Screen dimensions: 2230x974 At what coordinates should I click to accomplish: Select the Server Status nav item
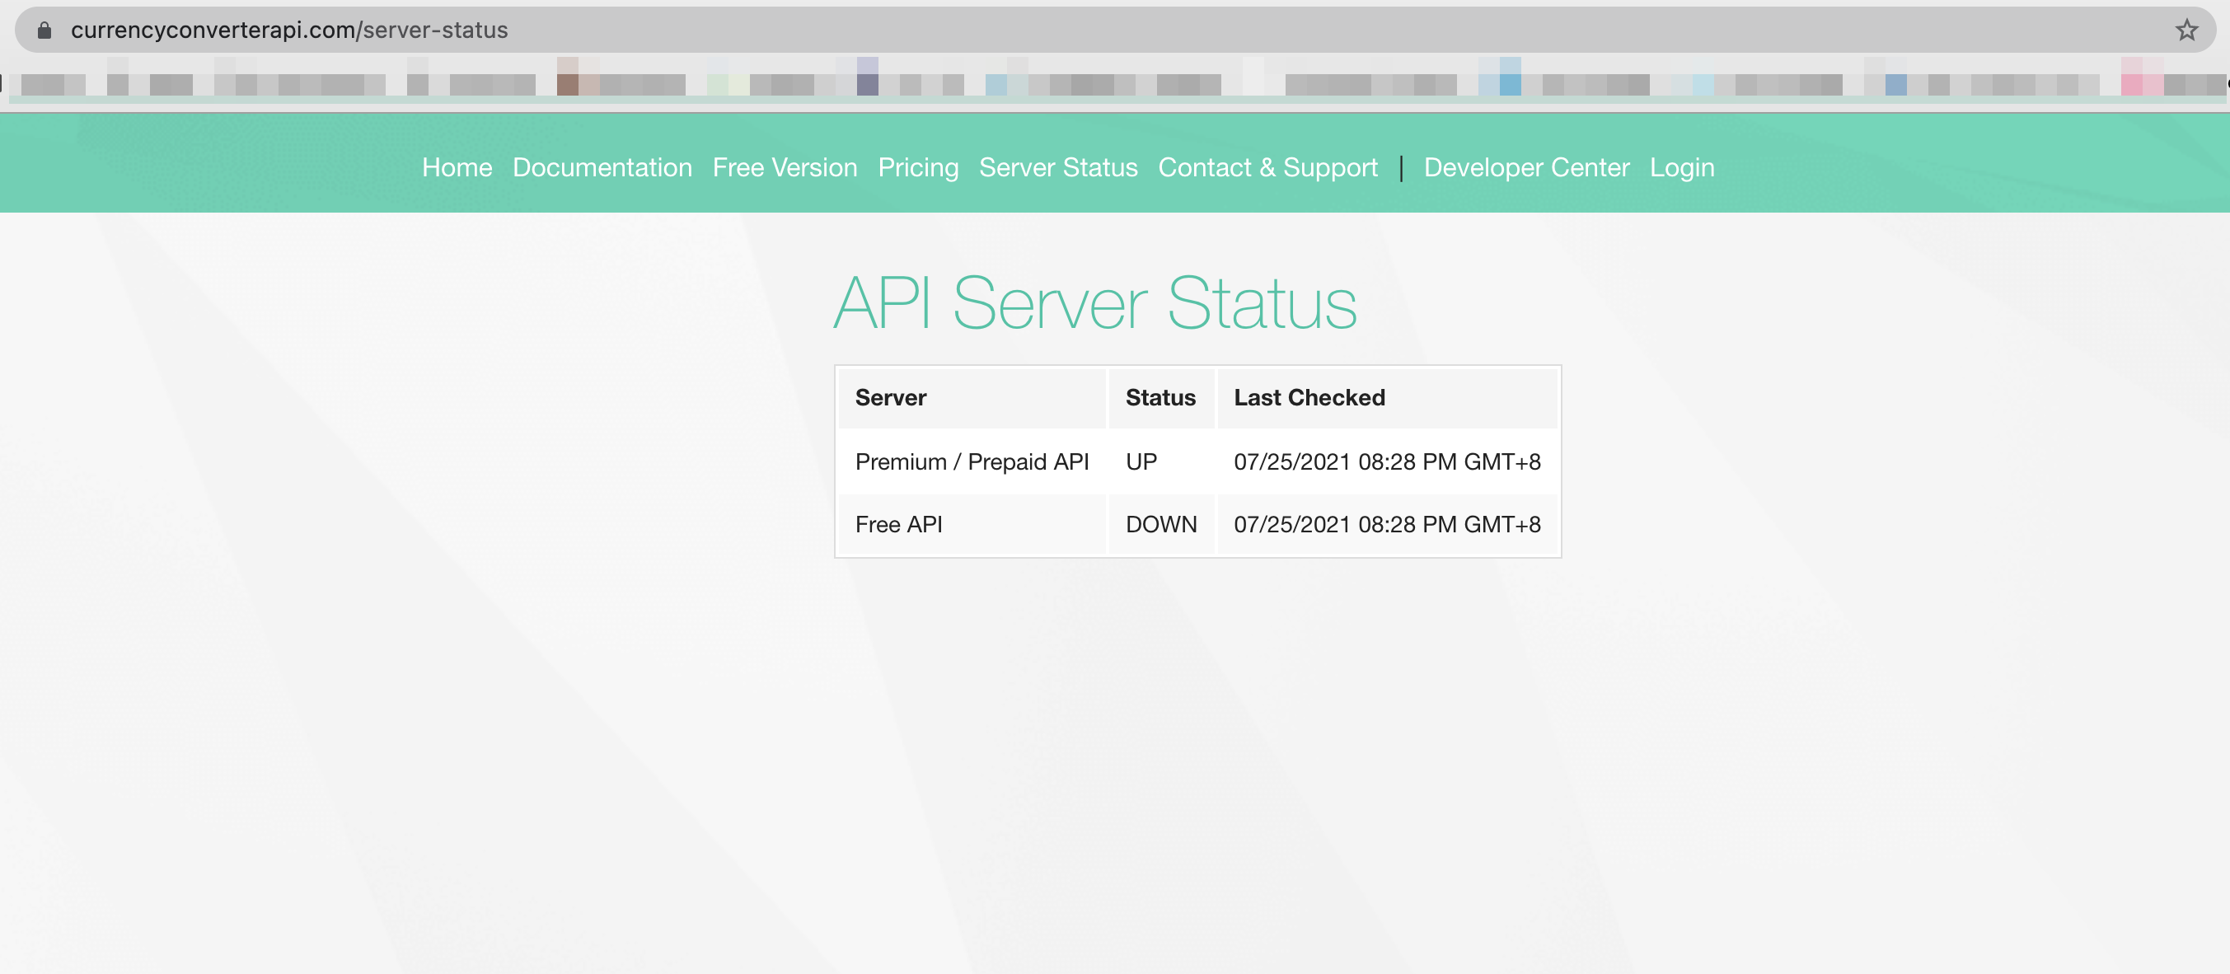pos(1058,167)
